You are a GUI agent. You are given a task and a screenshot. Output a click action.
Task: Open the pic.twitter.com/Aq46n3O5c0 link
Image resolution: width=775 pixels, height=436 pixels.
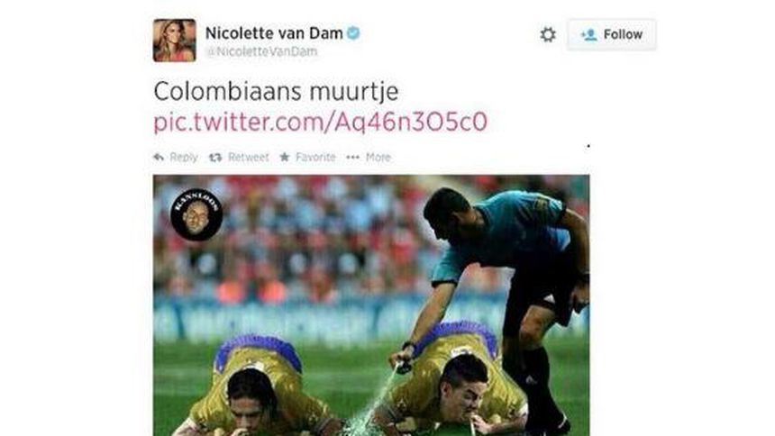coord(320,123)
